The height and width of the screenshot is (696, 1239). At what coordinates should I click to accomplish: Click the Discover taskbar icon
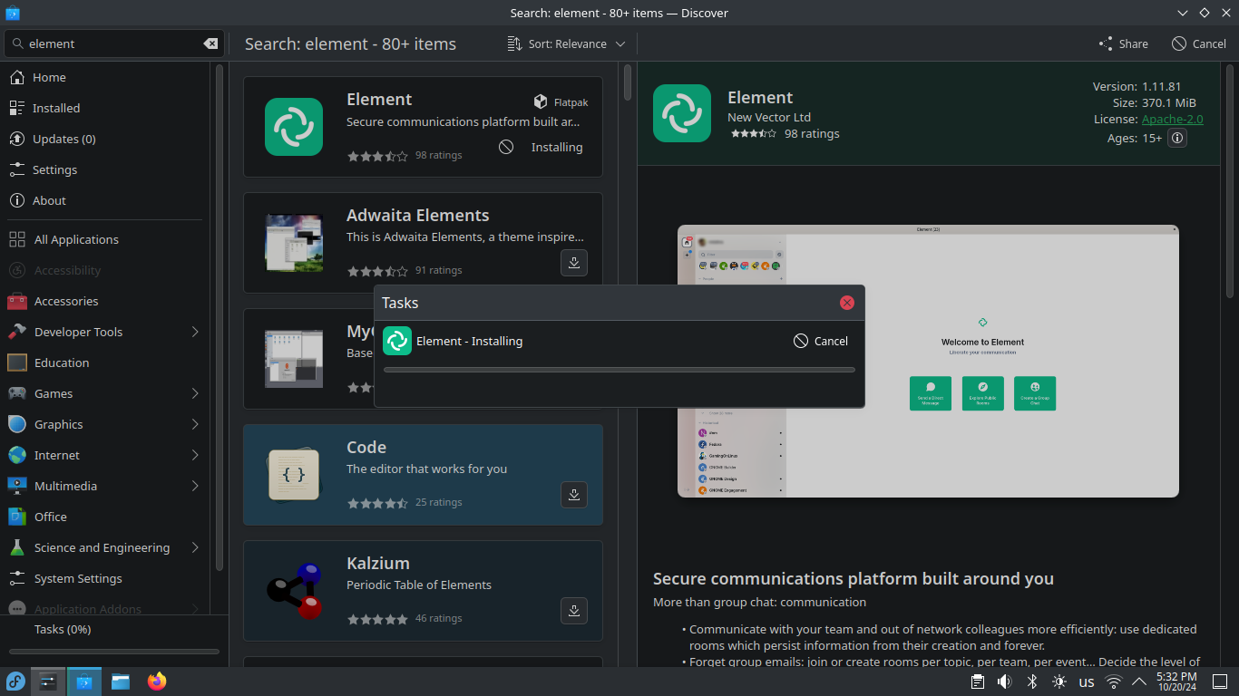[84, 681]
